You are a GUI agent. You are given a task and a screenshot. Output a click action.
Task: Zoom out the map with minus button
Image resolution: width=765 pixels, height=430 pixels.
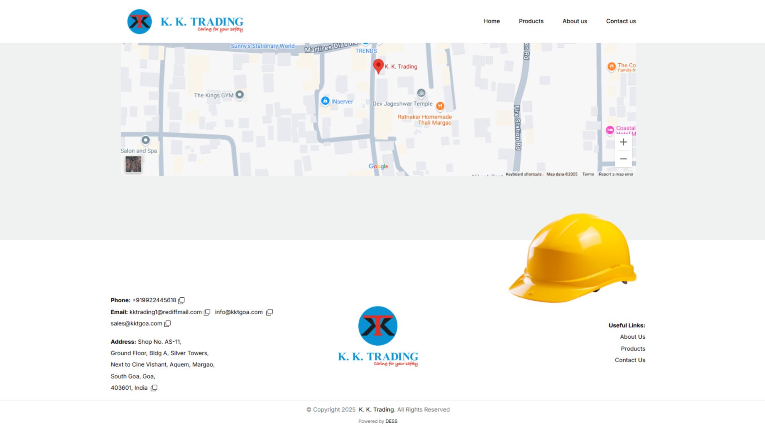[x=623, y=159]
